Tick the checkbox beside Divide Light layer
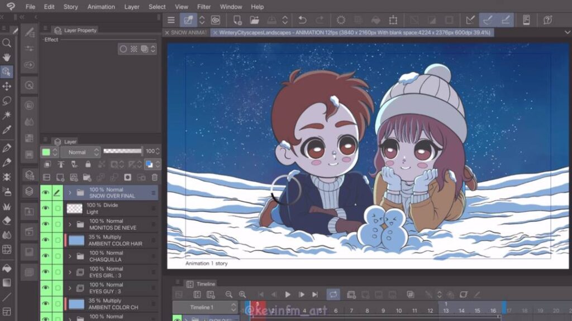 click(58, 208)
